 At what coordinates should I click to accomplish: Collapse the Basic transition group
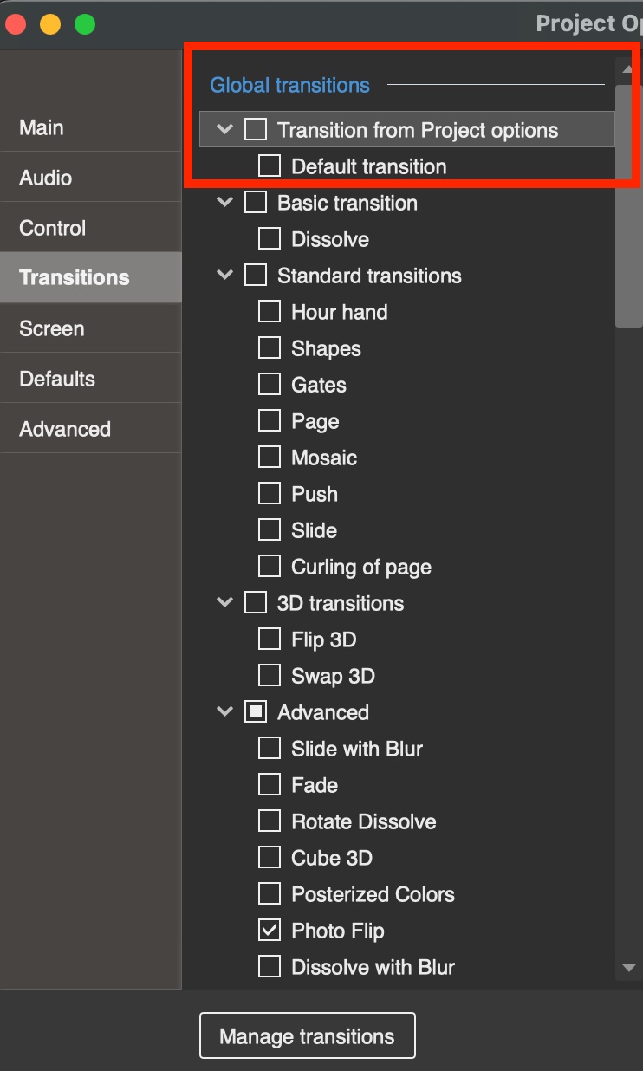click(225, 203)
